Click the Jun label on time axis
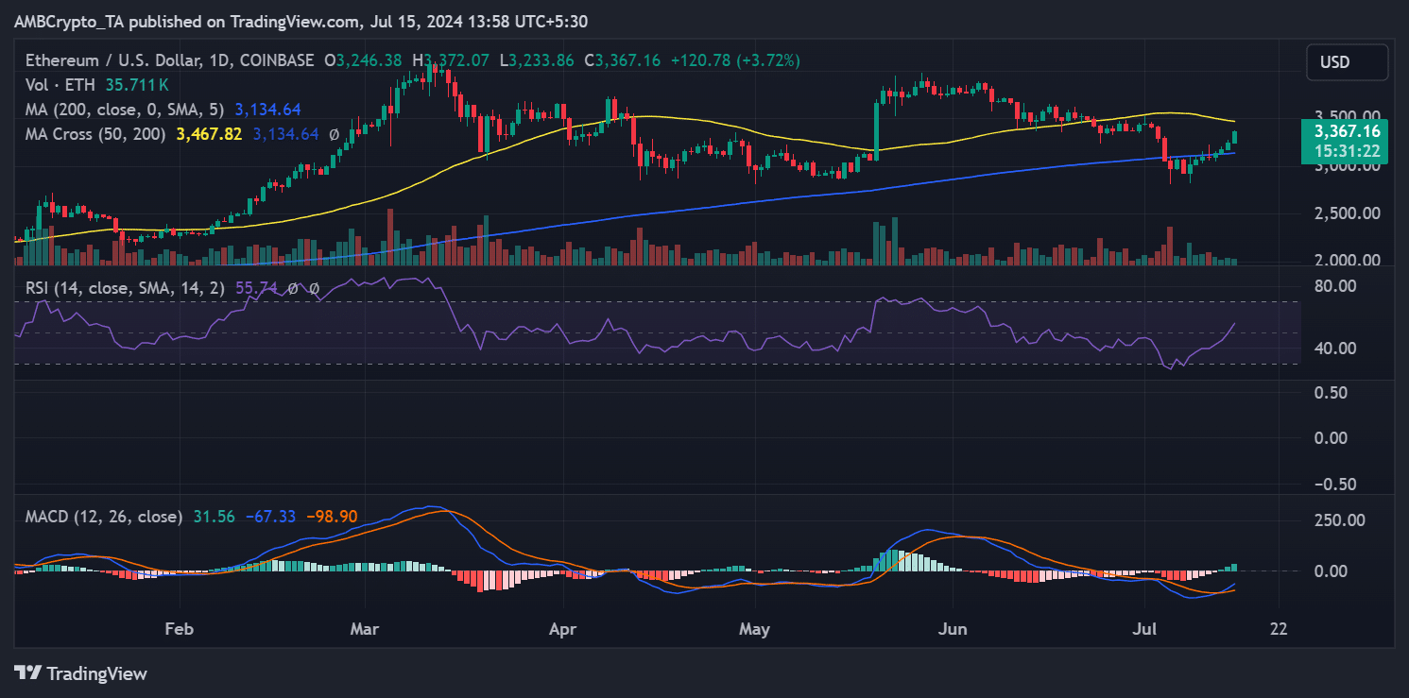 coord(952,629)
